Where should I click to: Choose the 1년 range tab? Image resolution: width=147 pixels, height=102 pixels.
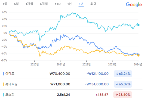[x=69, y=4]
